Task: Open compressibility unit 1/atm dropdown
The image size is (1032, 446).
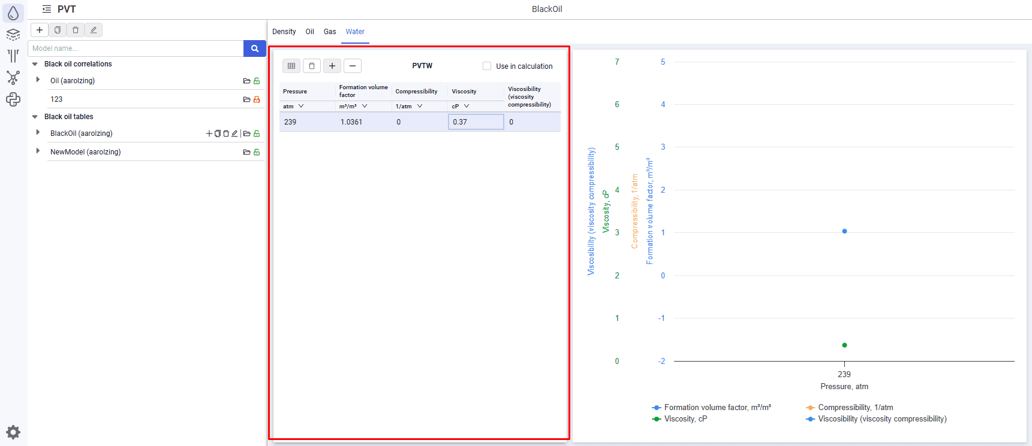Action: click(420, 106)
